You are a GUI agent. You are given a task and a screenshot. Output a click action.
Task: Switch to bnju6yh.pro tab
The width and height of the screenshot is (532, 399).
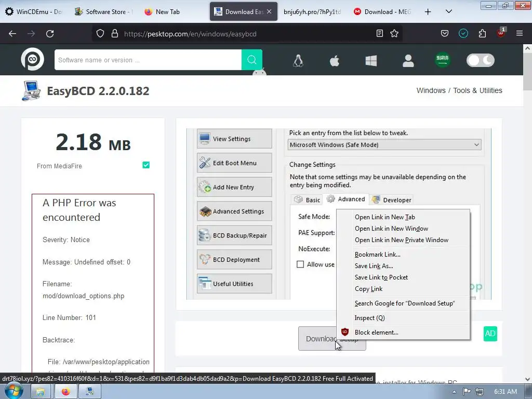(312, 11)
